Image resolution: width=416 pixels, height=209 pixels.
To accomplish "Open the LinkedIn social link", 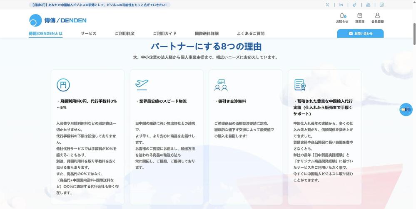I will tap(341, 5).
